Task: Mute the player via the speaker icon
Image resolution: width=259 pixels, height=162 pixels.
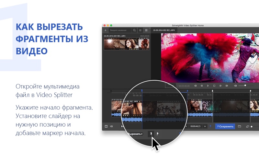Action: point(235,86)
